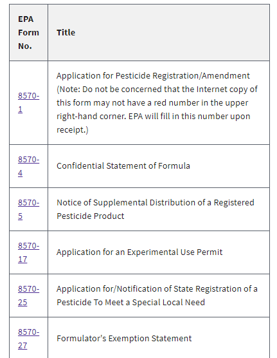277x358 pixels.
Task: Open the 8570-5 form link
Action: click(x=28, y=209)
